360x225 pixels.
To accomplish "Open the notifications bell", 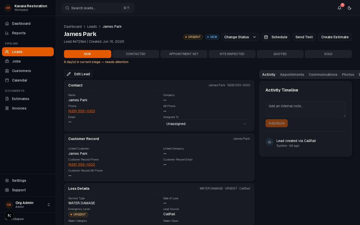I will 339,8.
